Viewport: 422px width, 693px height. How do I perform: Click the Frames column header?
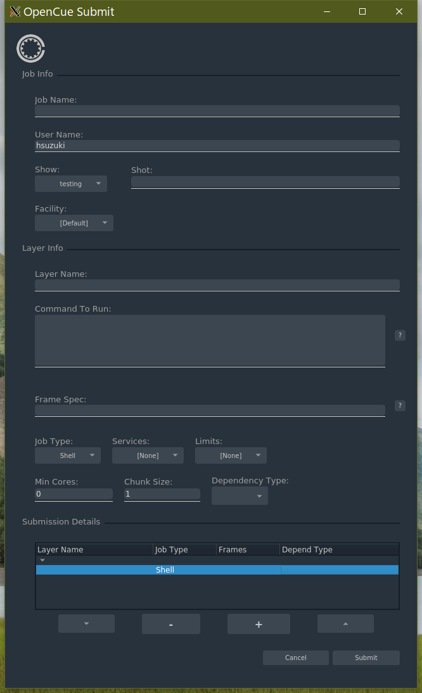[x=248, y=550]
